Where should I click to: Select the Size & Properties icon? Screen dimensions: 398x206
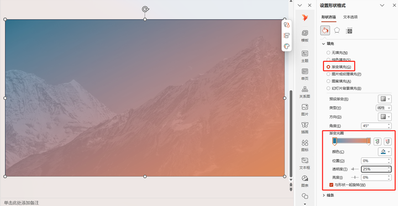(x=349, y=31)
